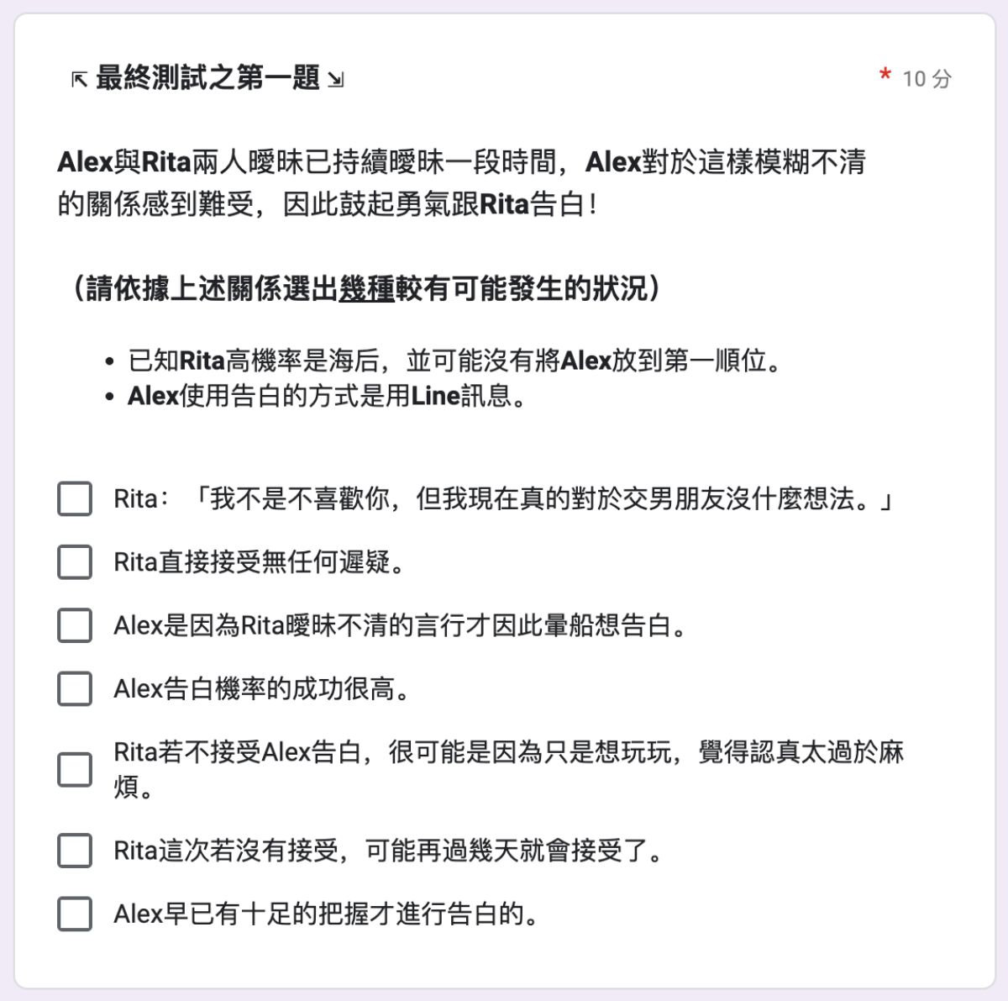Screen dimensions: 1008x1001
Task: Check the option starting with 「我不是不喜歡你」
Action: (x=75, y=498)
